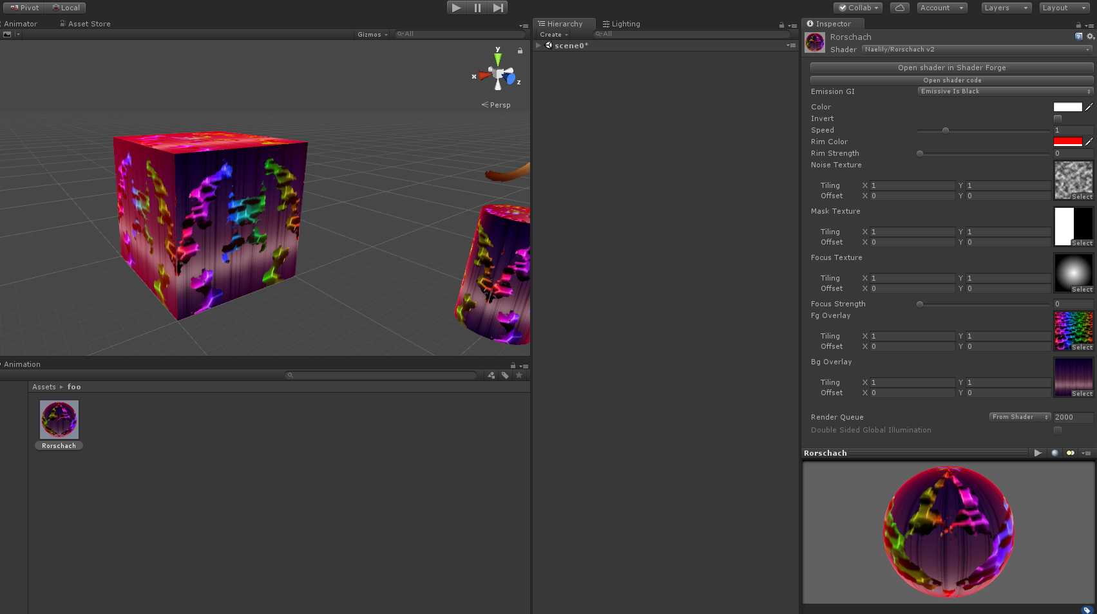Open the search-by-label filter in Project panel
This screenshot has height=614, width=1097.
coord(505,375)
